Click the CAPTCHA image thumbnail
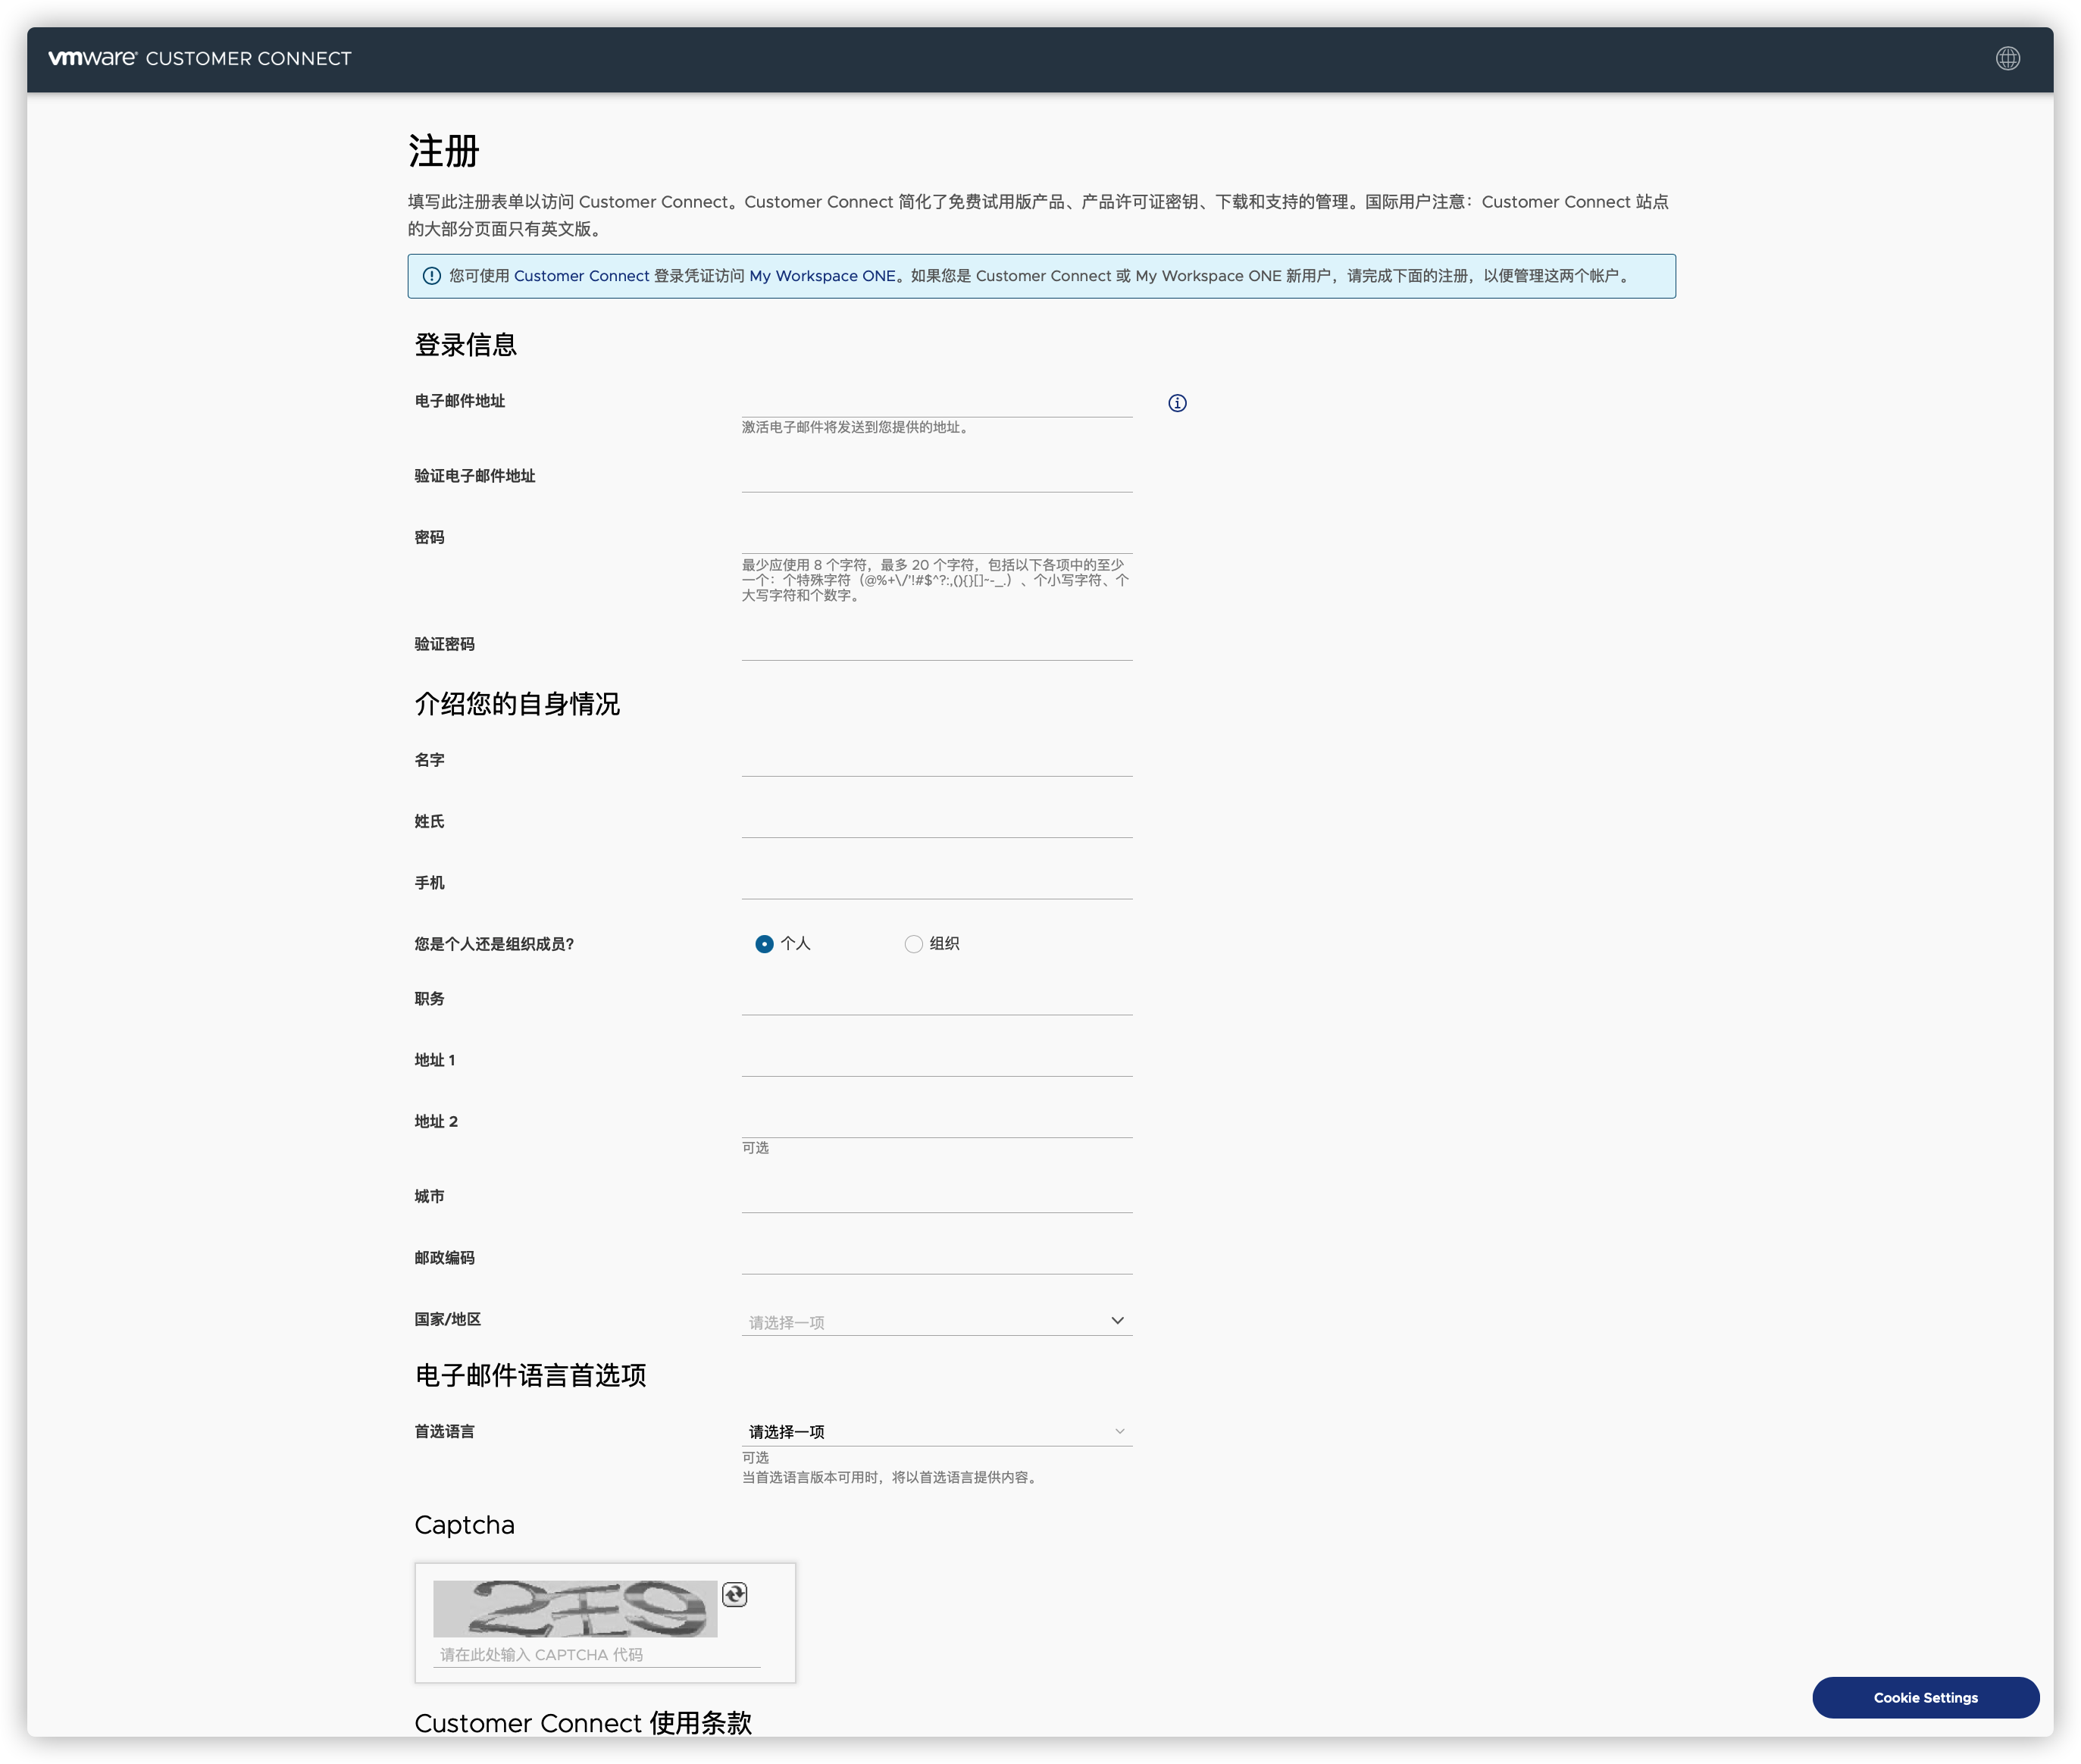The height and width of the screenshot is (1764, 2081). pyautogui.click(x=574, y=1608)
